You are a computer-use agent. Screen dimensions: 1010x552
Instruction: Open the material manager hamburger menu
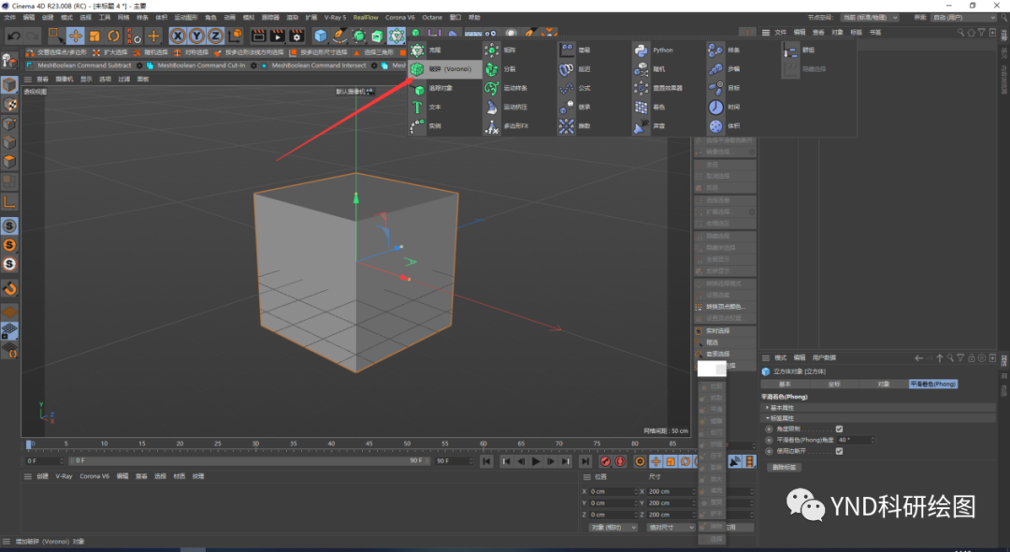28,476
